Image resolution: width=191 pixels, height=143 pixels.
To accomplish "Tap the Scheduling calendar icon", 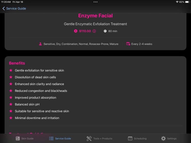I will tap(130, 138).
